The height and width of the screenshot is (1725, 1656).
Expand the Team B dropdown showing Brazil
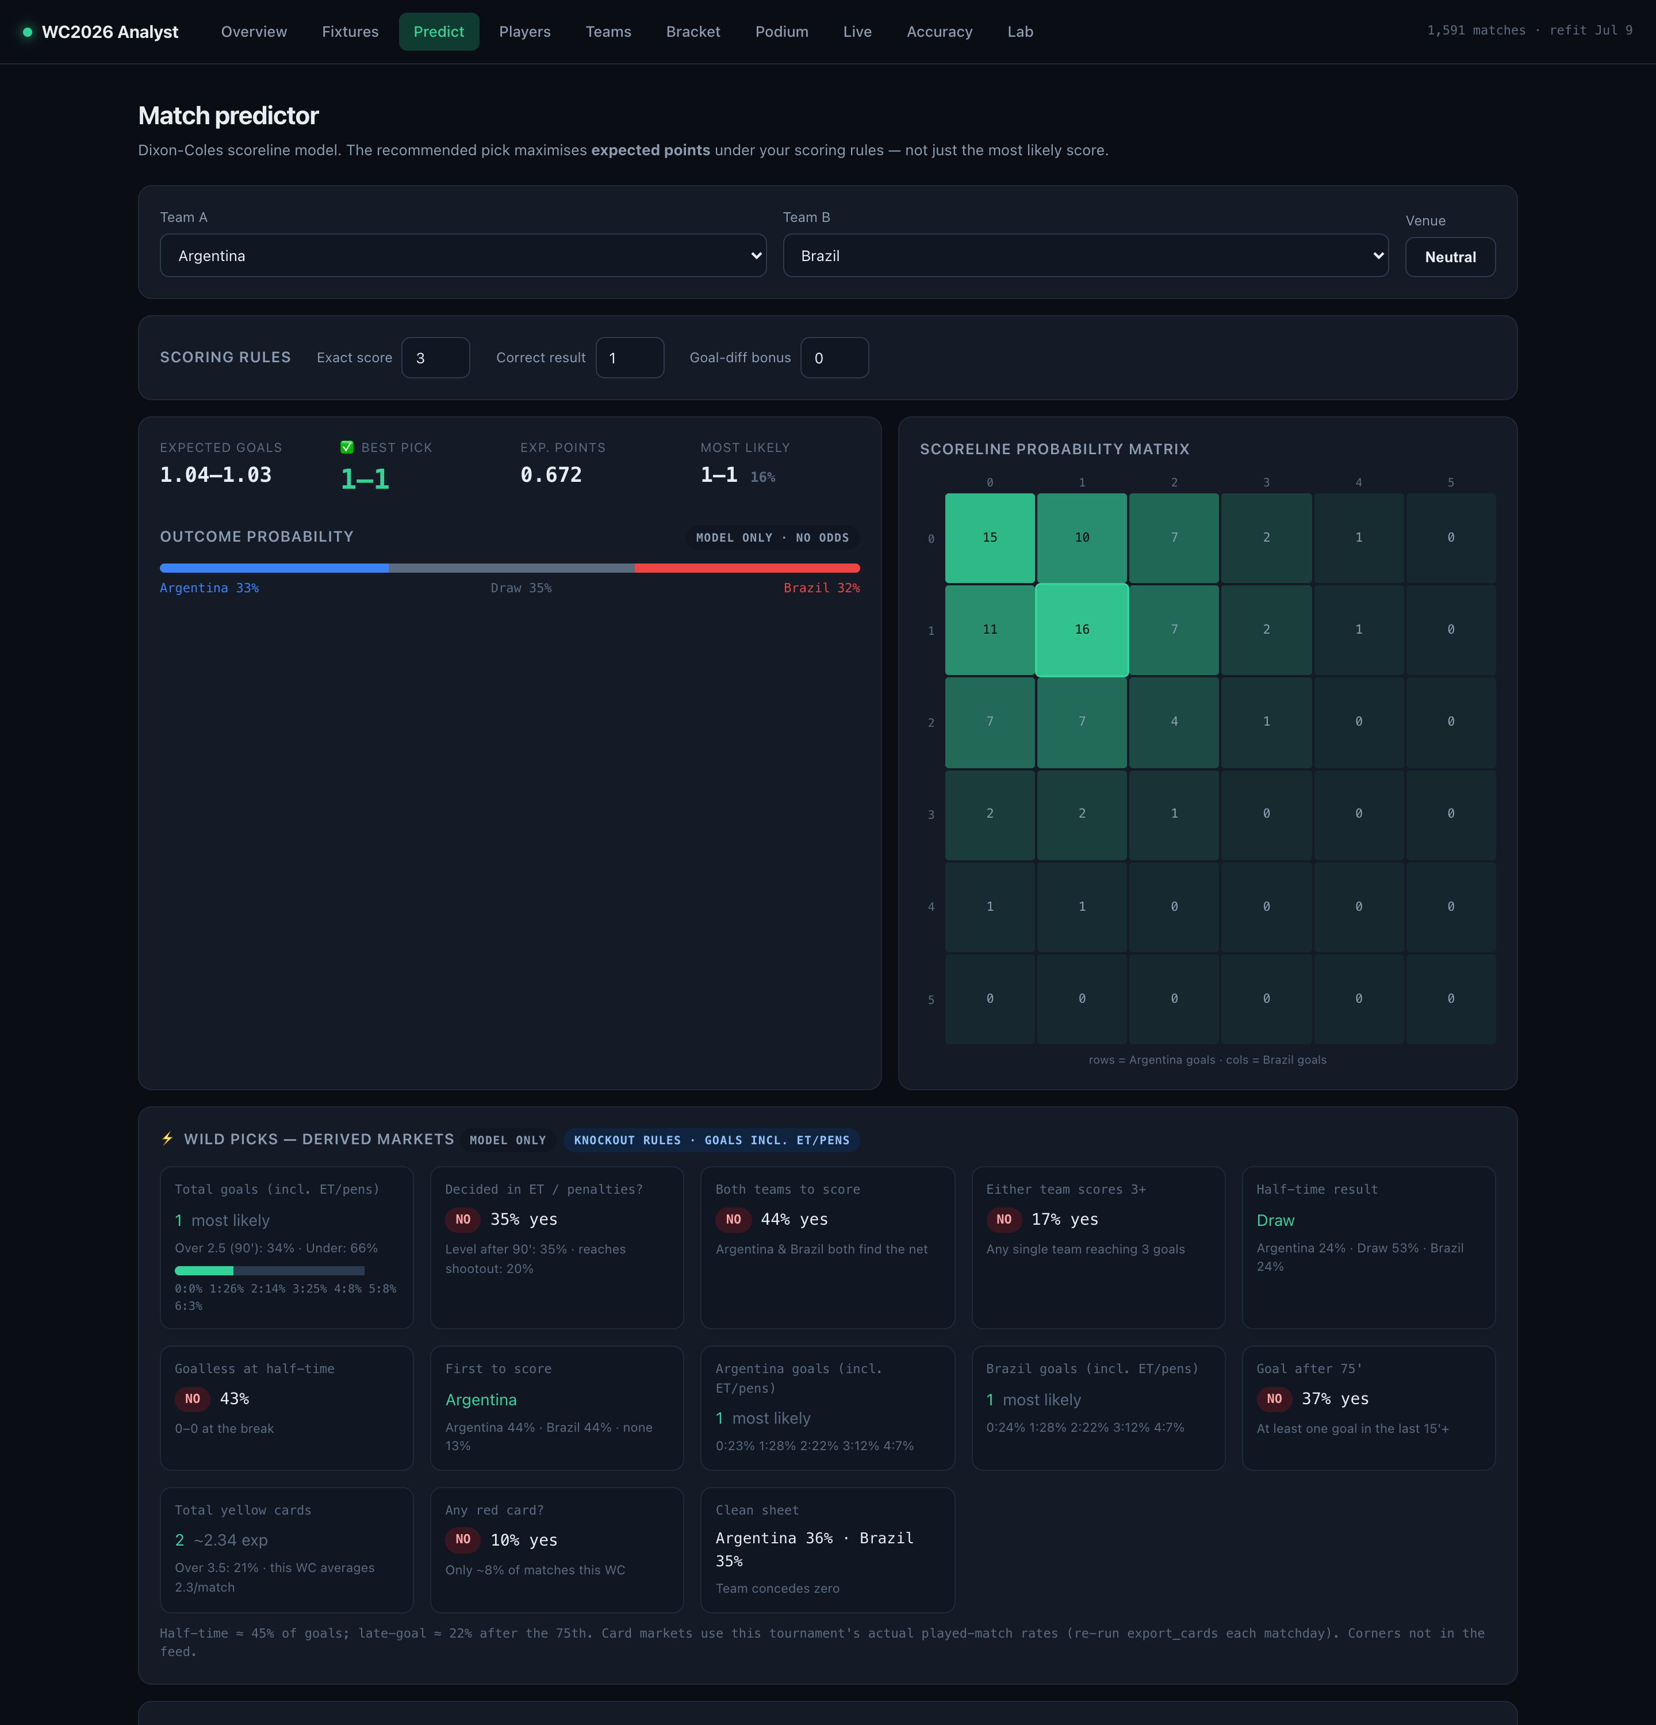[1085, 255]
